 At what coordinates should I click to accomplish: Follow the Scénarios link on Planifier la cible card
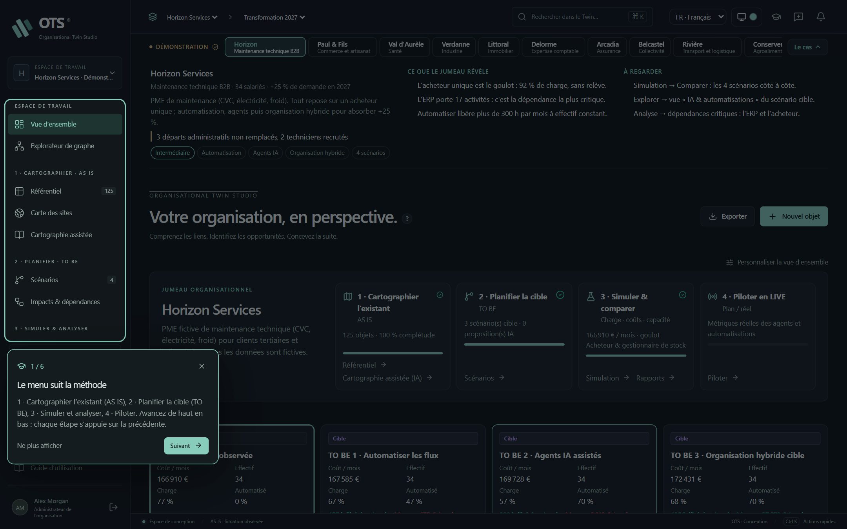pos(484,378)
